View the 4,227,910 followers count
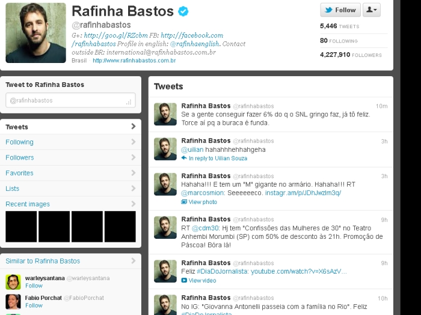Screen dimensions: 421x315 (x=351, y=55)
